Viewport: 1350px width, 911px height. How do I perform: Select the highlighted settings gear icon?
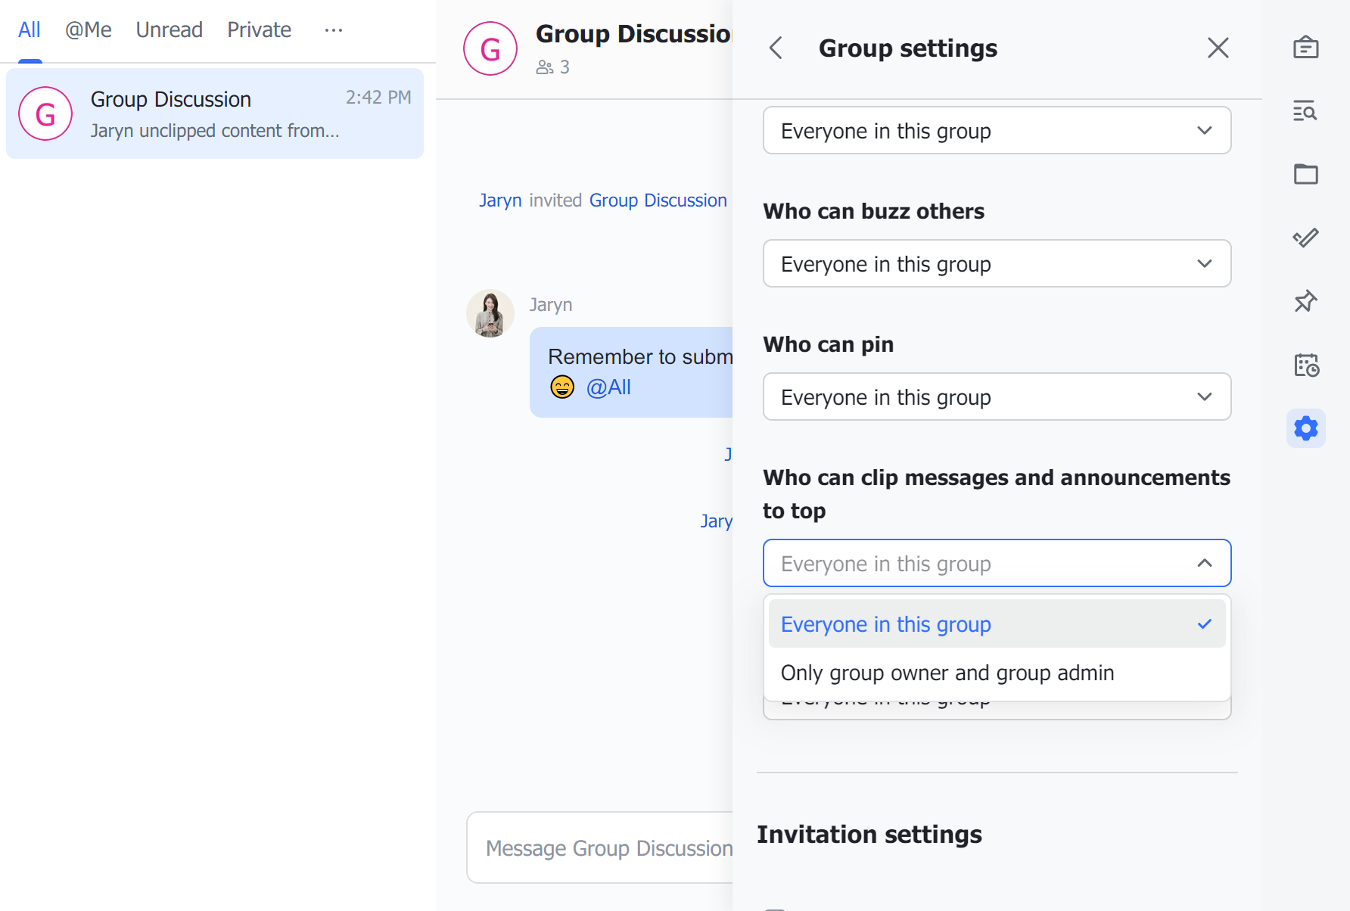(x=1306, y=428)
